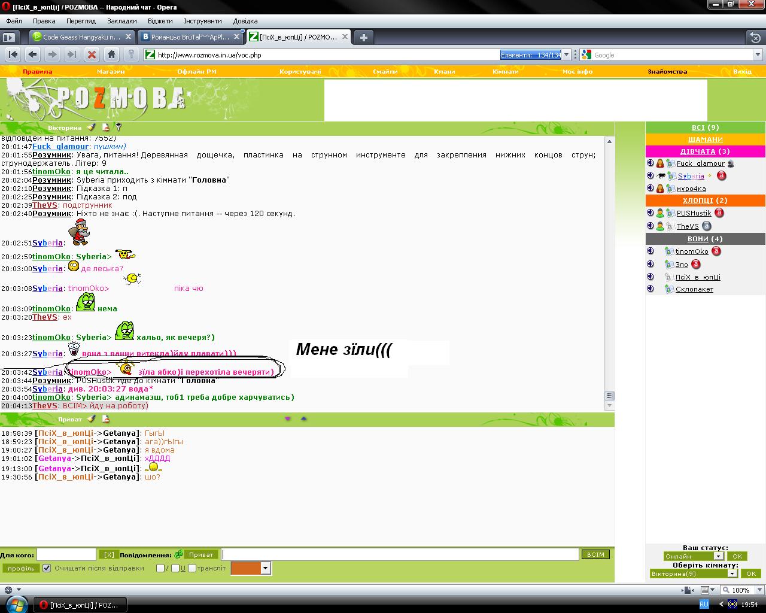
Task: Click the speaker icon next to PUSHustik
Action: click(x=651, y=213)
